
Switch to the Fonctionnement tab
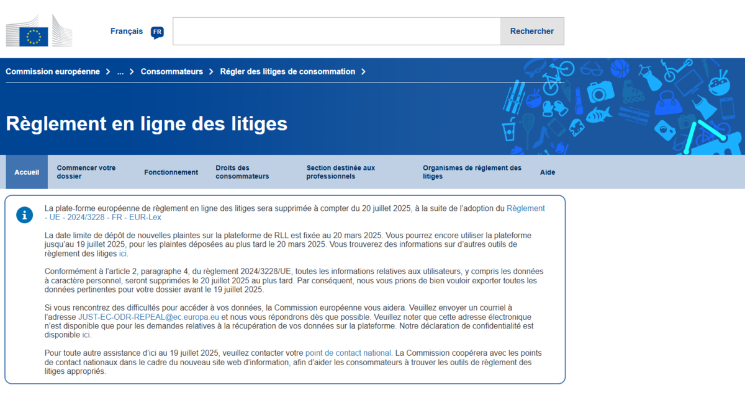pos(171,172)
